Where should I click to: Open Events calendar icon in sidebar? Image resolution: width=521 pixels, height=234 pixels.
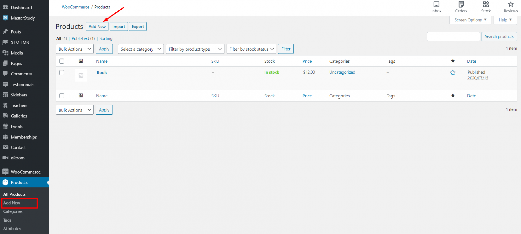click(x=5, y=127)
